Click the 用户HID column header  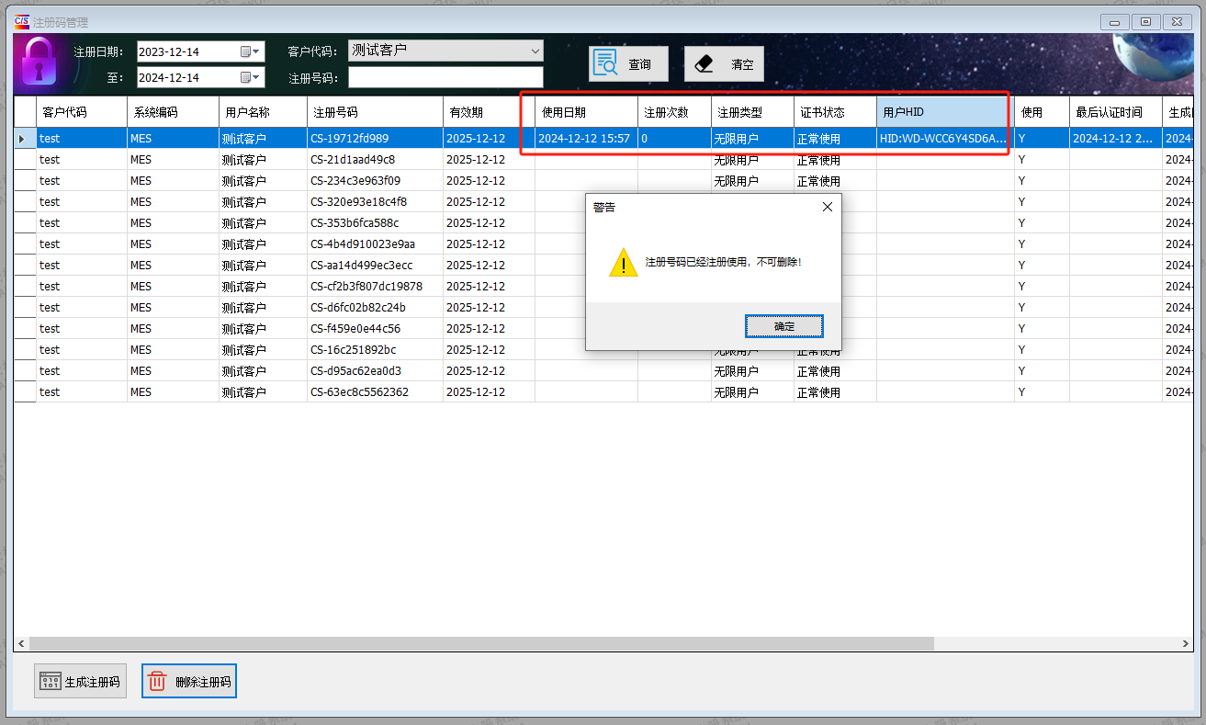[945, 112]
